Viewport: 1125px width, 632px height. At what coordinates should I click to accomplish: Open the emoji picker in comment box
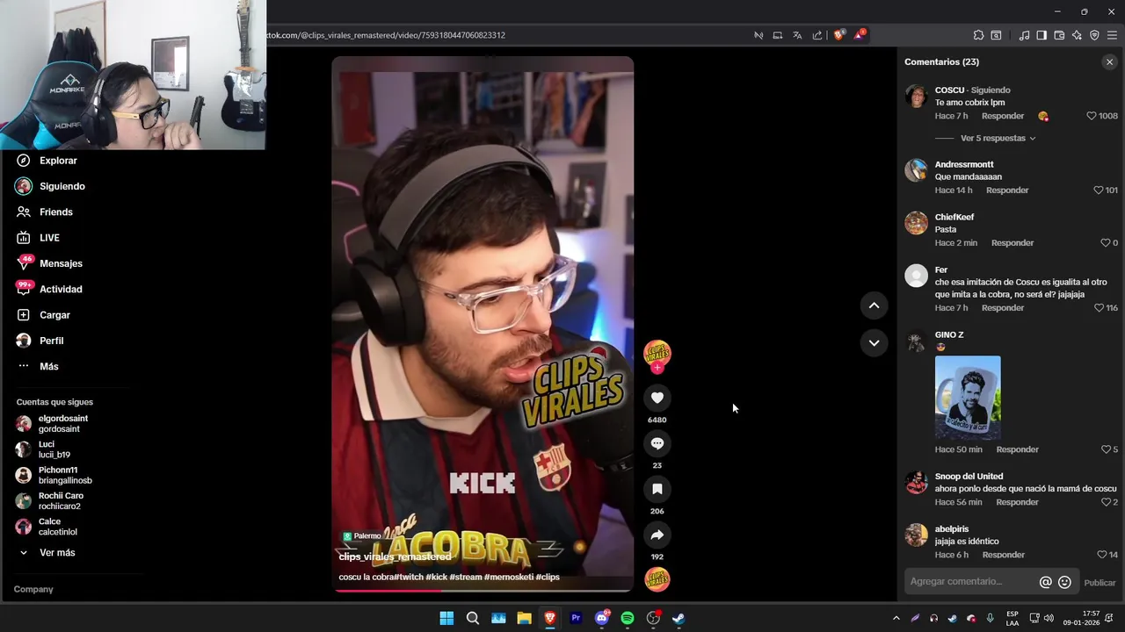[1064, 582]
